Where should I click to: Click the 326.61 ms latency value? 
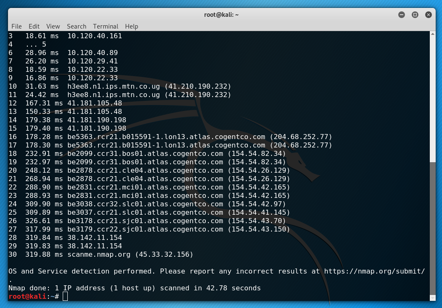(x=44, y=221)
